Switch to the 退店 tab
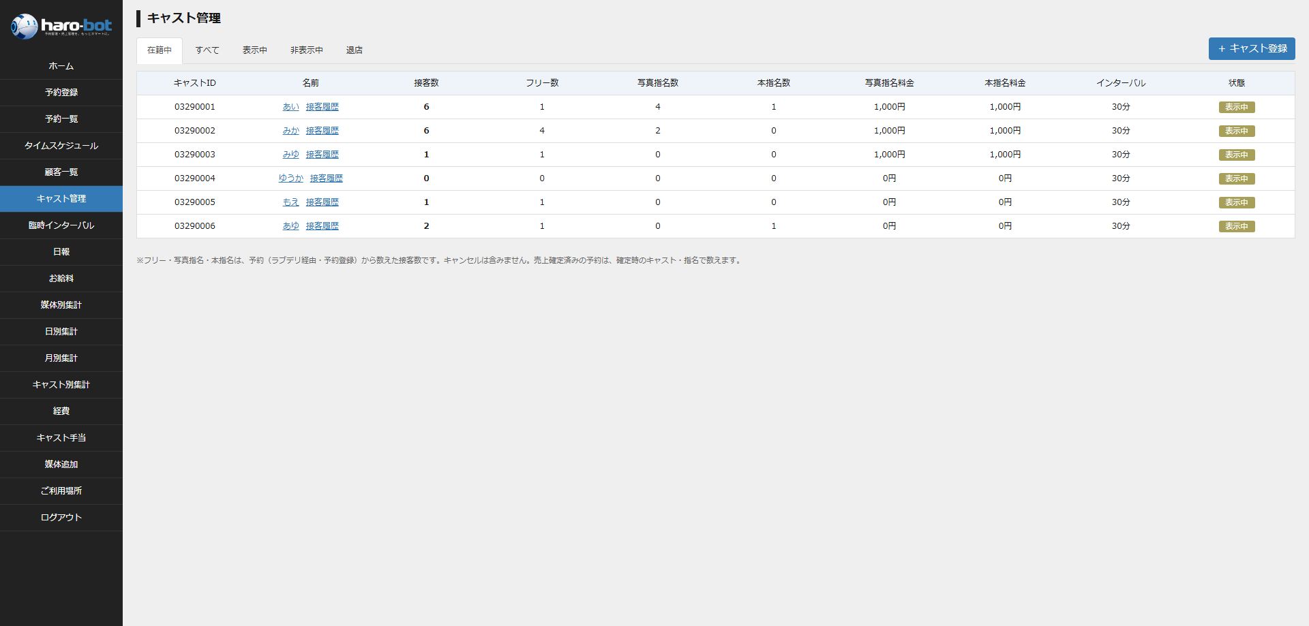This screenshot has height=626, width=1309. coord(355,50)
